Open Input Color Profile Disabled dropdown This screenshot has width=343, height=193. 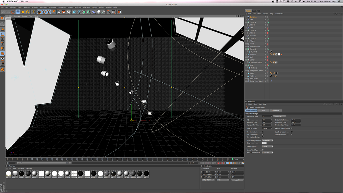tap(268, 152)
